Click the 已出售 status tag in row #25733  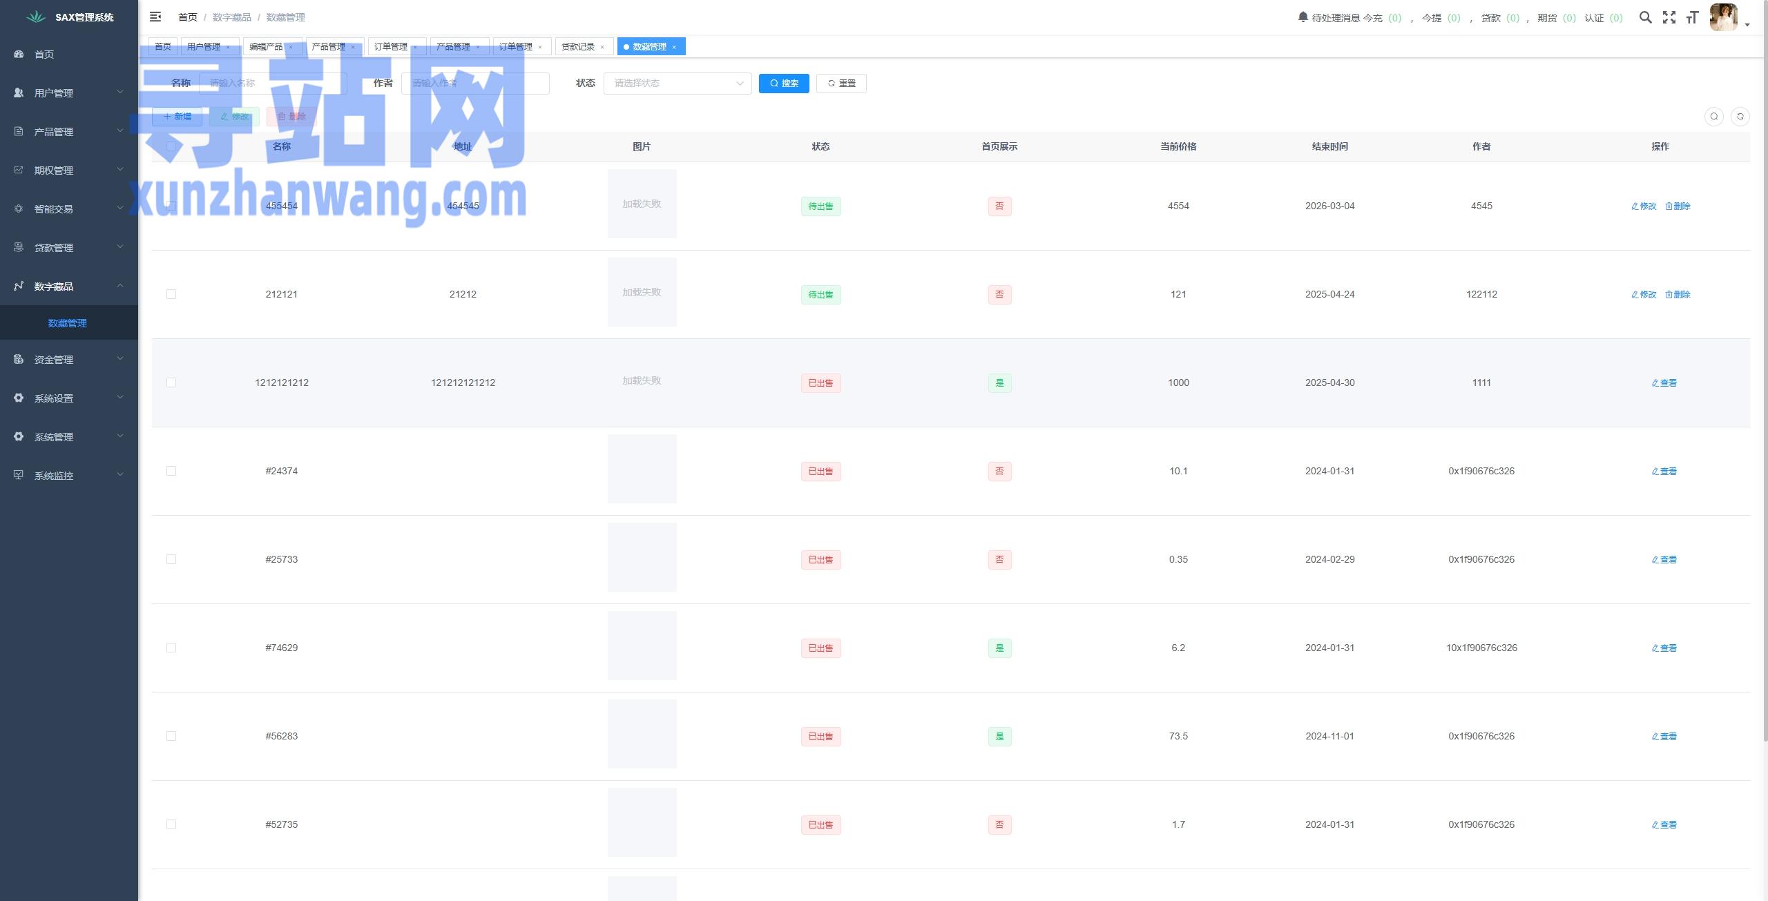tap(820, 559)
